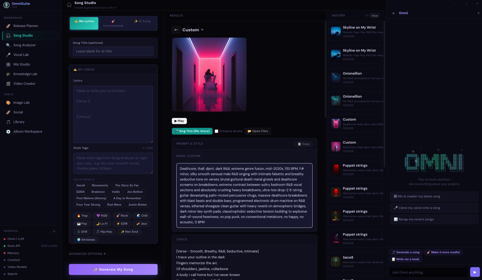Click the back arrow beside Custom title
The height and width of the screenshot is (280, 482).
click(x=176, y=30)
